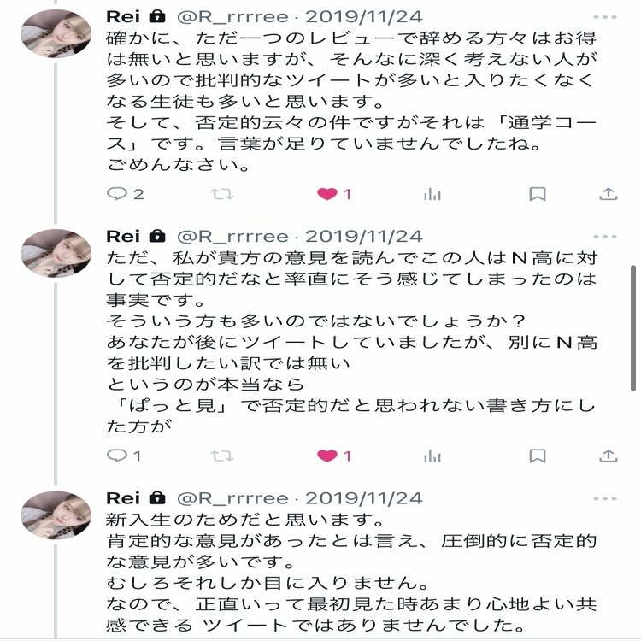Open Rei's profile picture on the first tweet
641x641 pixels.
pos(56,34)
